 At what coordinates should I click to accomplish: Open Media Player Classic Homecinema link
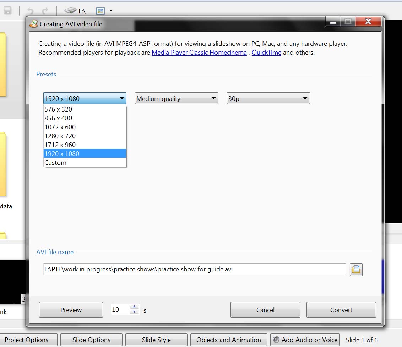click(199, 53)
